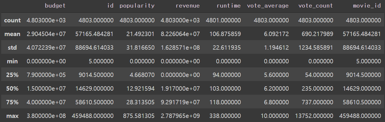Select the revenue column header
385x122 pixels.
(x=188, y=6)
